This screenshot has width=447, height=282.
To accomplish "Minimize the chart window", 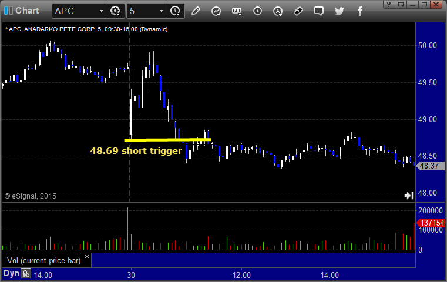I will click(x=413, y=4).
